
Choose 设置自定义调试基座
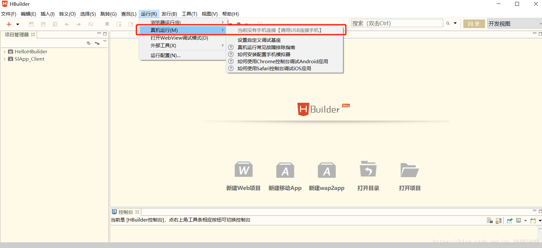click(x=285, y=40)
